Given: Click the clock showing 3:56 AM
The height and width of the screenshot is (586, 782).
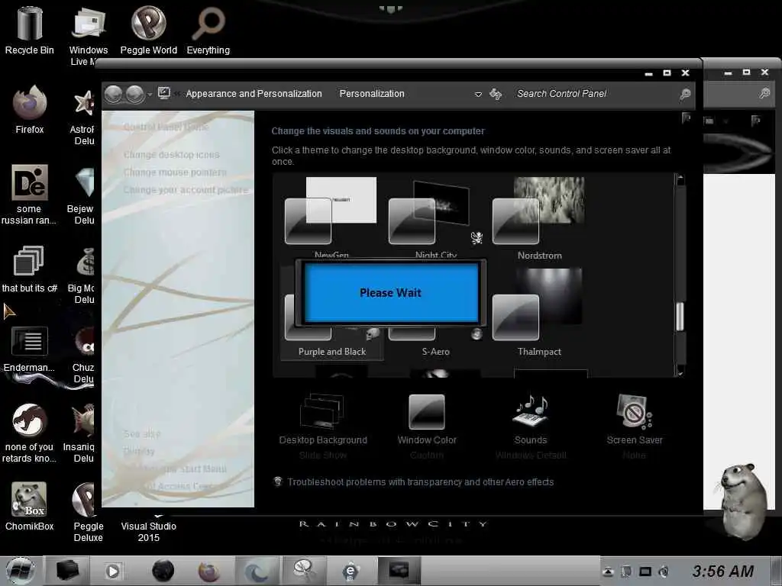Looking at the screenshot, I should pos(723,571).
